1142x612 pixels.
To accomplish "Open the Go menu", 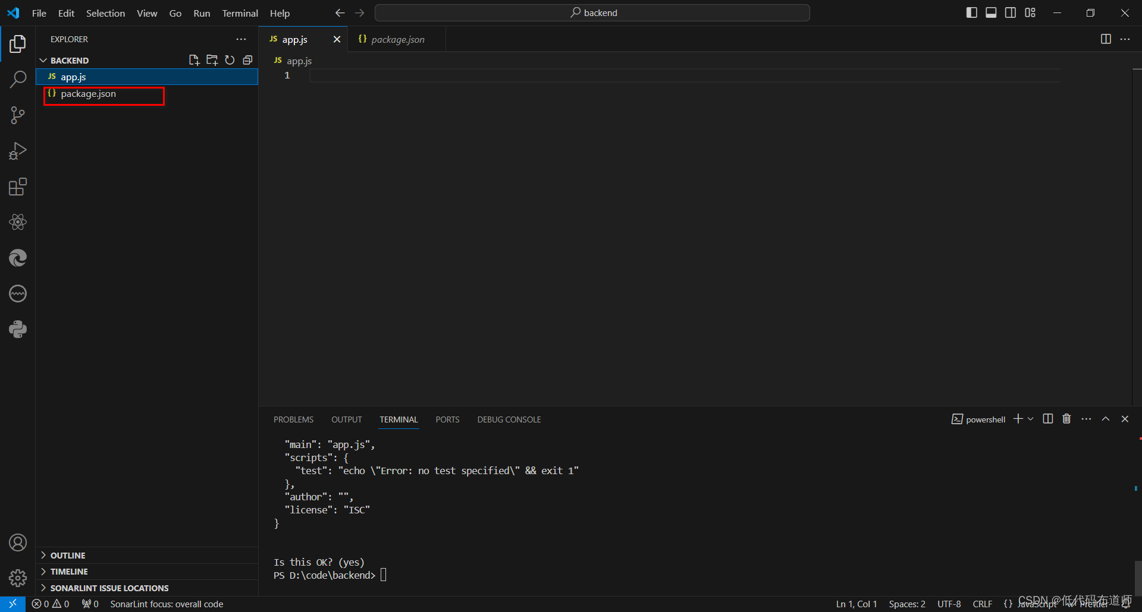I will (175, 13).
